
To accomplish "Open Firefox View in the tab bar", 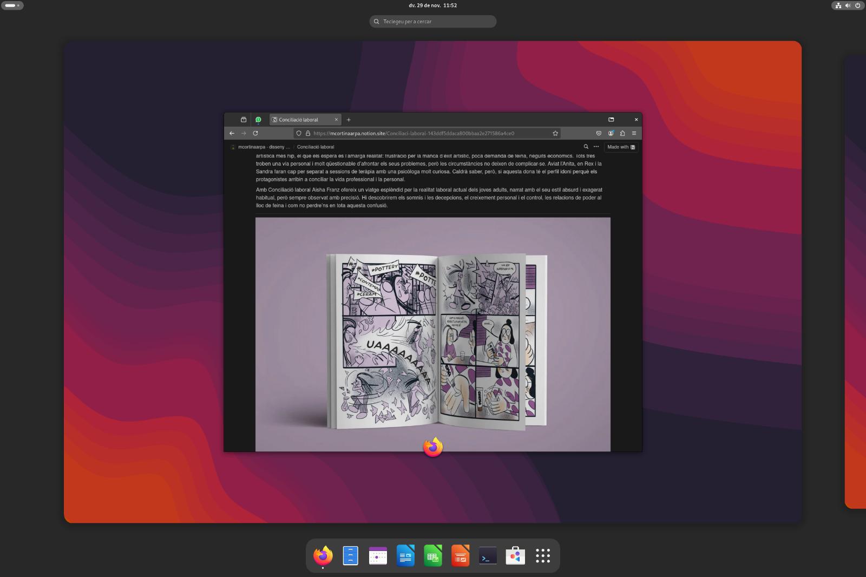I will coord(244,120).
